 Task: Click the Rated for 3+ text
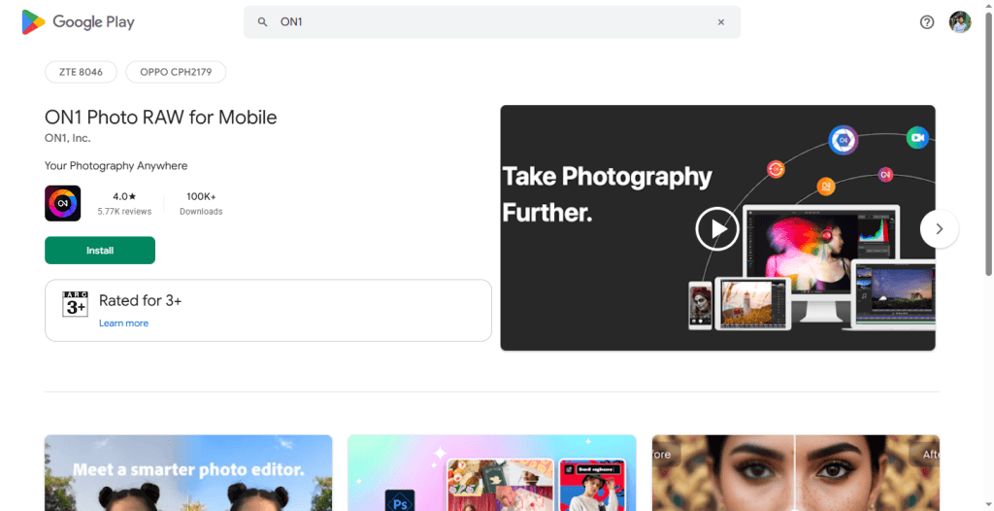(140, 300)
